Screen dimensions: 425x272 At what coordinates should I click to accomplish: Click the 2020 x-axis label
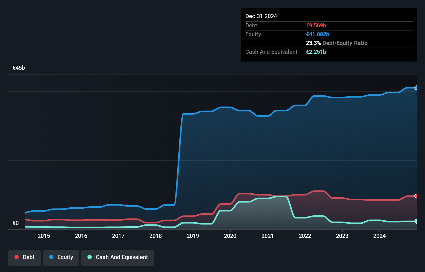pyautogui.click(x=230, y=236)
